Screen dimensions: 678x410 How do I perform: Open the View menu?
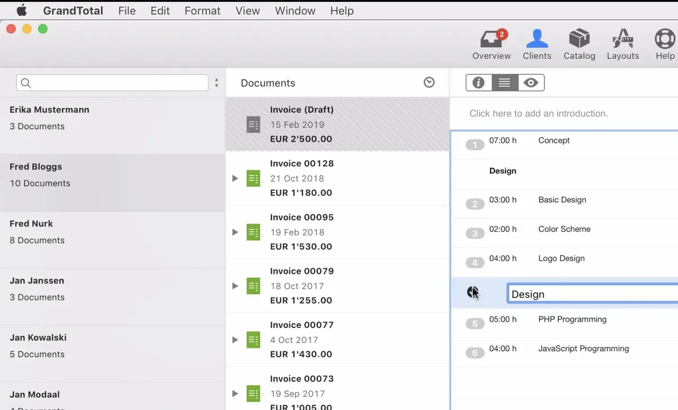click(247, 11)
